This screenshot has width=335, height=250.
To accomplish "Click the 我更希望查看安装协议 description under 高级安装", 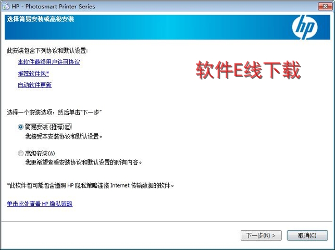I will click(83, 162).
